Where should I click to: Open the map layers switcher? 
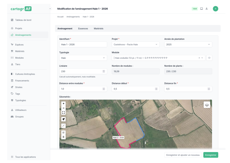tap(207, 105)
